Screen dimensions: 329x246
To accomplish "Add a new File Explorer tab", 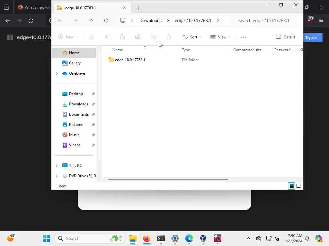I will coord(138,8).
